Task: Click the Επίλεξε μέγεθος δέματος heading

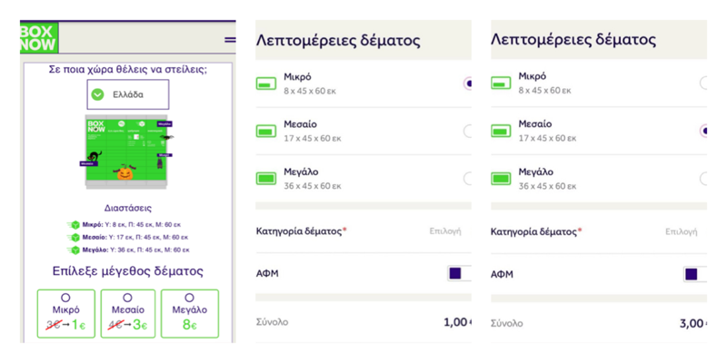Action: coord(127,271)
